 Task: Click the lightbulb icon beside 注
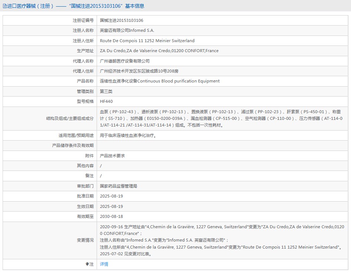[87, 264]
